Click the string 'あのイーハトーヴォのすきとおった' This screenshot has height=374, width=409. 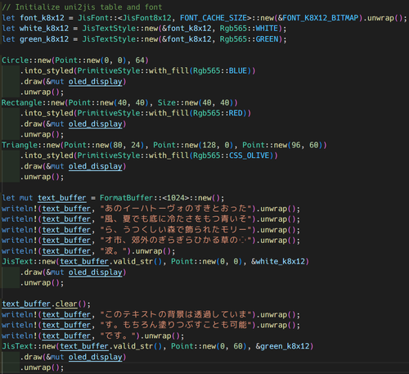click(x=176, y=209)
